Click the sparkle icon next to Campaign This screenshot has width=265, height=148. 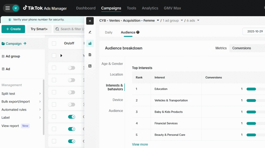pyautogui.click(x=25, y=43)
